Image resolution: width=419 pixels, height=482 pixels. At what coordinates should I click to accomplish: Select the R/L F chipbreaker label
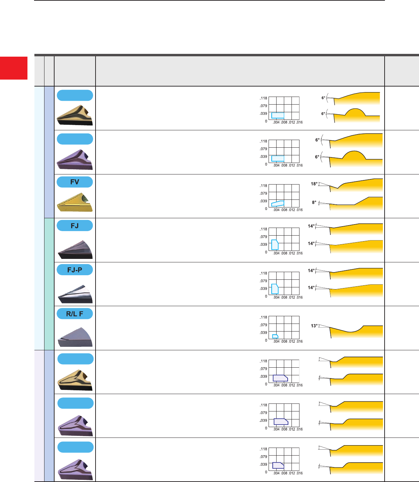click(75, 314)
